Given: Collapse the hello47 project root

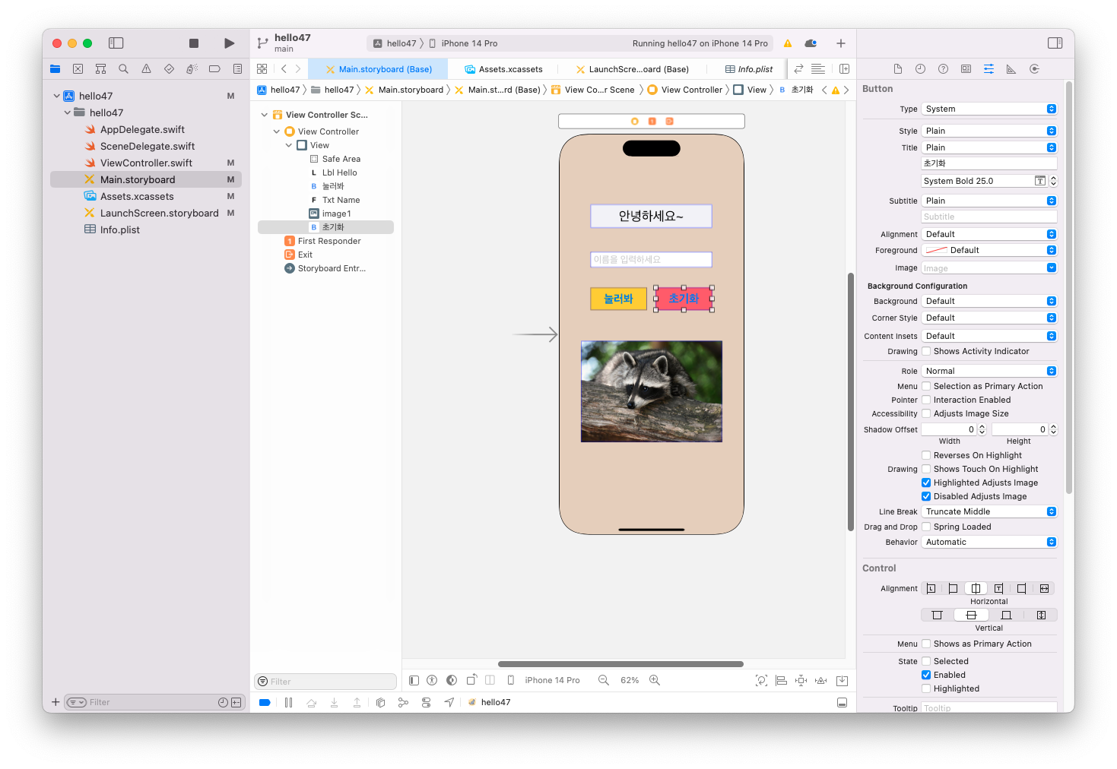Looking at the screenshot, I should pyautogui.click(x=57, y=96).
